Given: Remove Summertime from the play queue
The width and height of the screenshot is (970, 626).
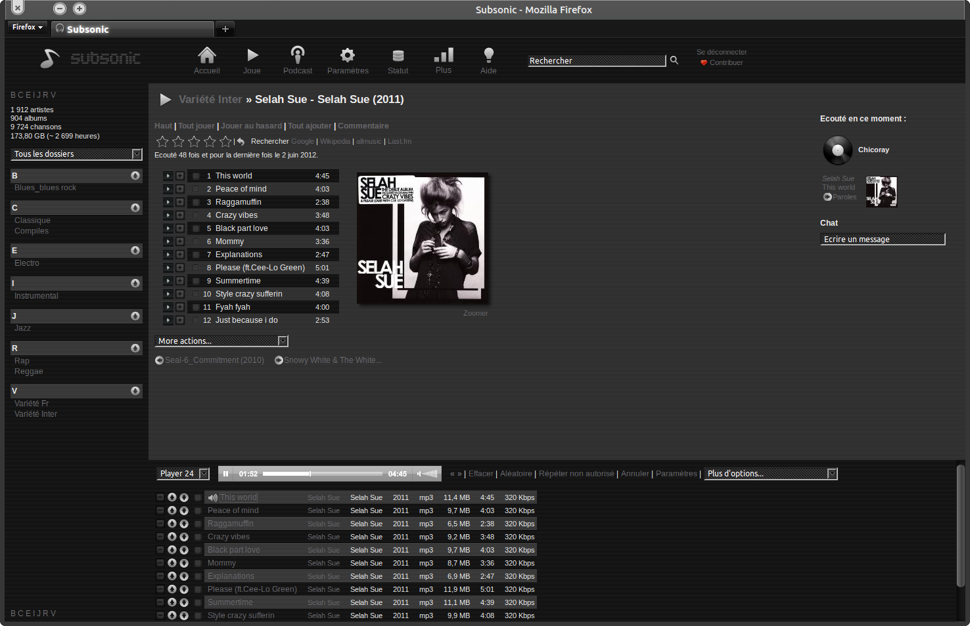Looking at the screenshot, I should tap(160, 602).
